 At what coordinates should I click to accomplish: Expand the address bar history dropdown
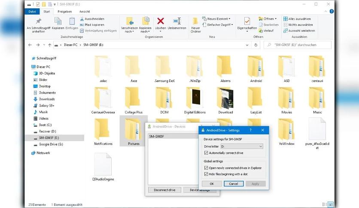click(x=247, y=45)
